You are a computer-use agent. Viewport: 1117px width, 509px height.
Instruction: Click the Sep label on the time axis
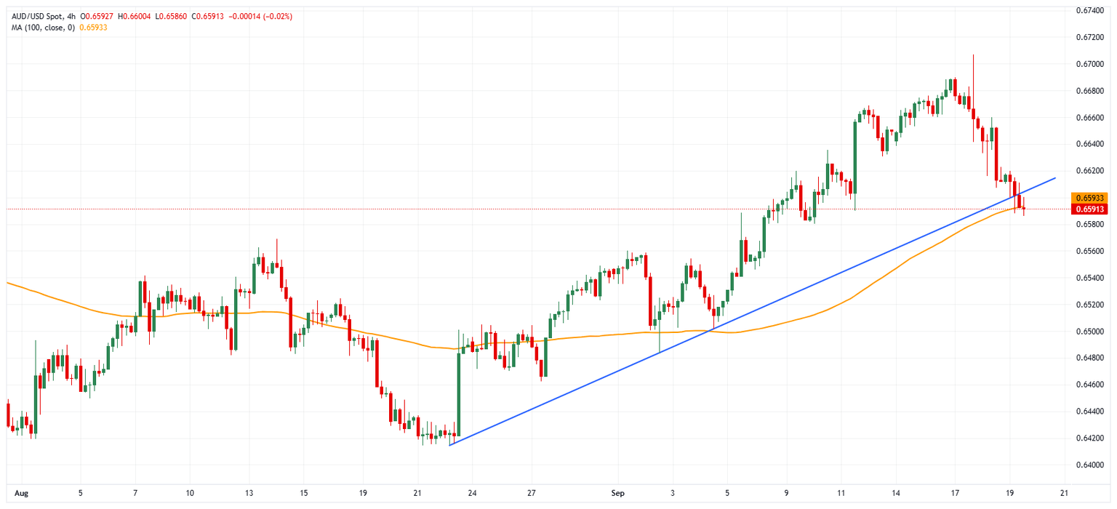coord(617,492)
